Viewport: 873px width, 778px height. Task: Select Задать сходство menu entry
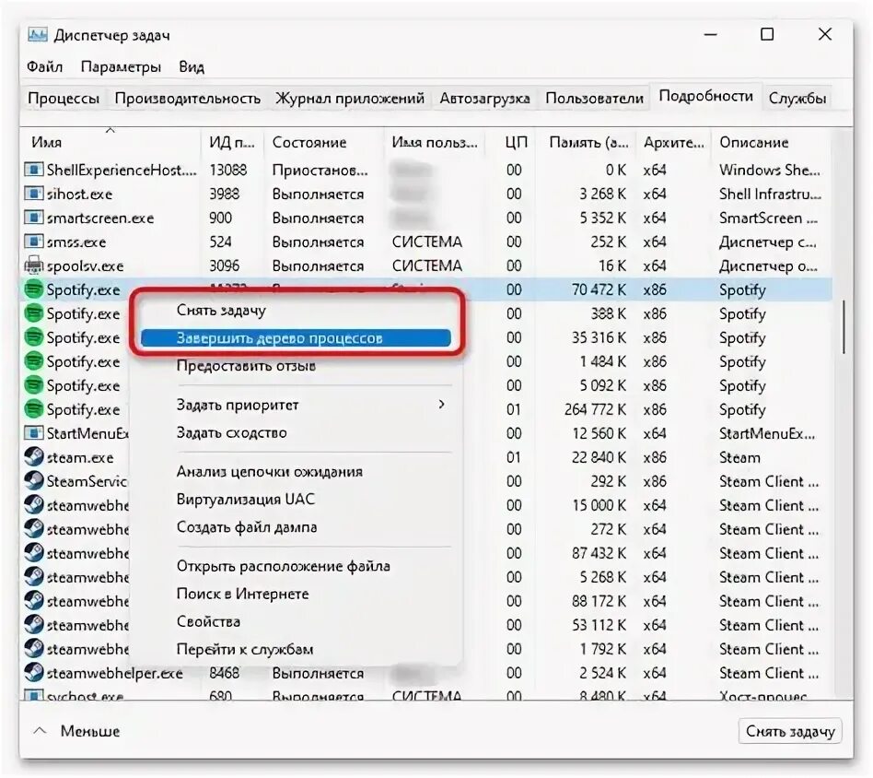click(297, 432)
